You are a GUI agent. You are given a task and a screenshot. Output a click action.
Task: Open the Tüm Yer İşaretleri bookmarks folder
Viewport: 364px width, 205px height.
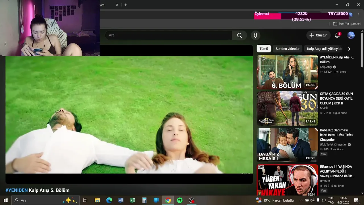pos(347,24)
